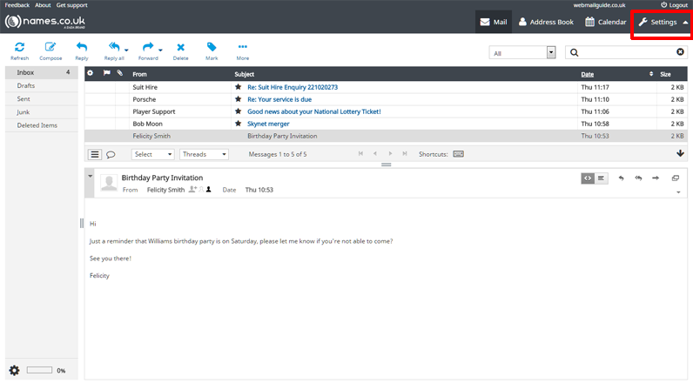Click the mailbox quota usage bar

tap(39, 370)
